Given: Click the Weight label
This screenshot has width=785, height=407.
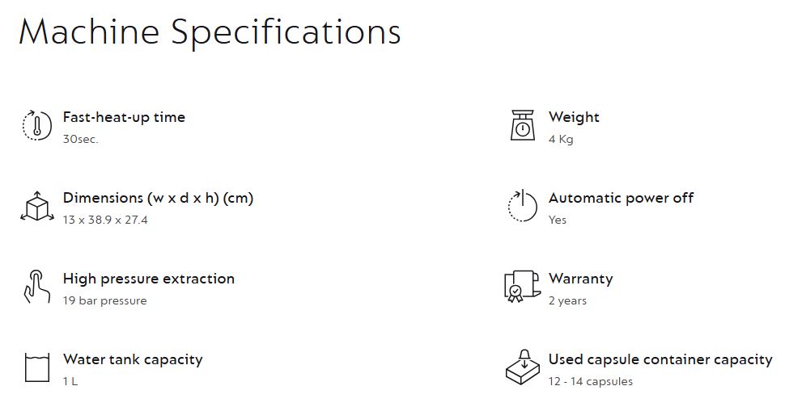Looking at the screenshot, I should coord(574,117).
